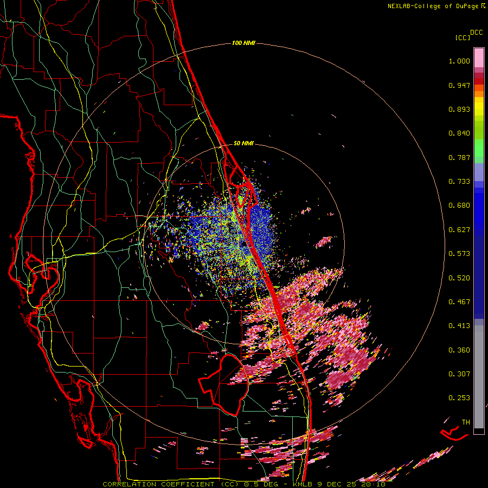Select the orange color band beside 0.947
Screen dimensions: 488x488
[479, 88]
